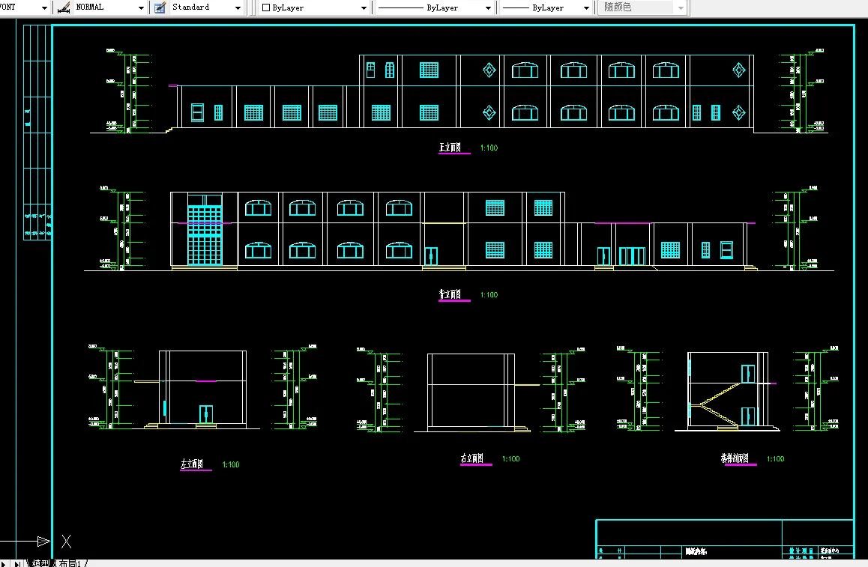Select the 楼梯剖面图 view title text
The width and height of the screenshot is (868, 567).
[735, 458]
